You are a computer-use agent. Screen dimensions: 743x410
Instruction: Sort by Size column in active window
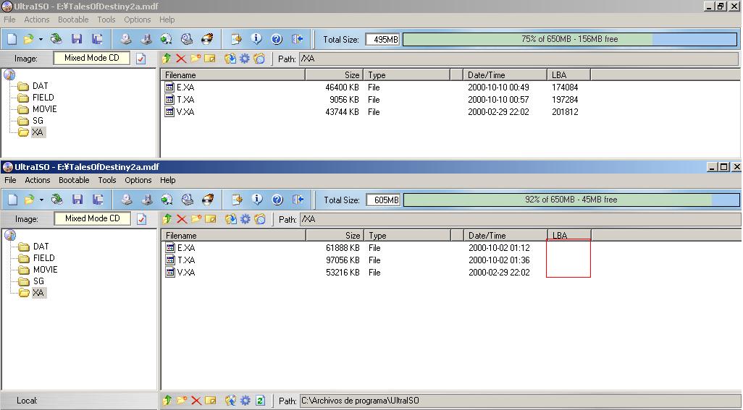[335, 236]
